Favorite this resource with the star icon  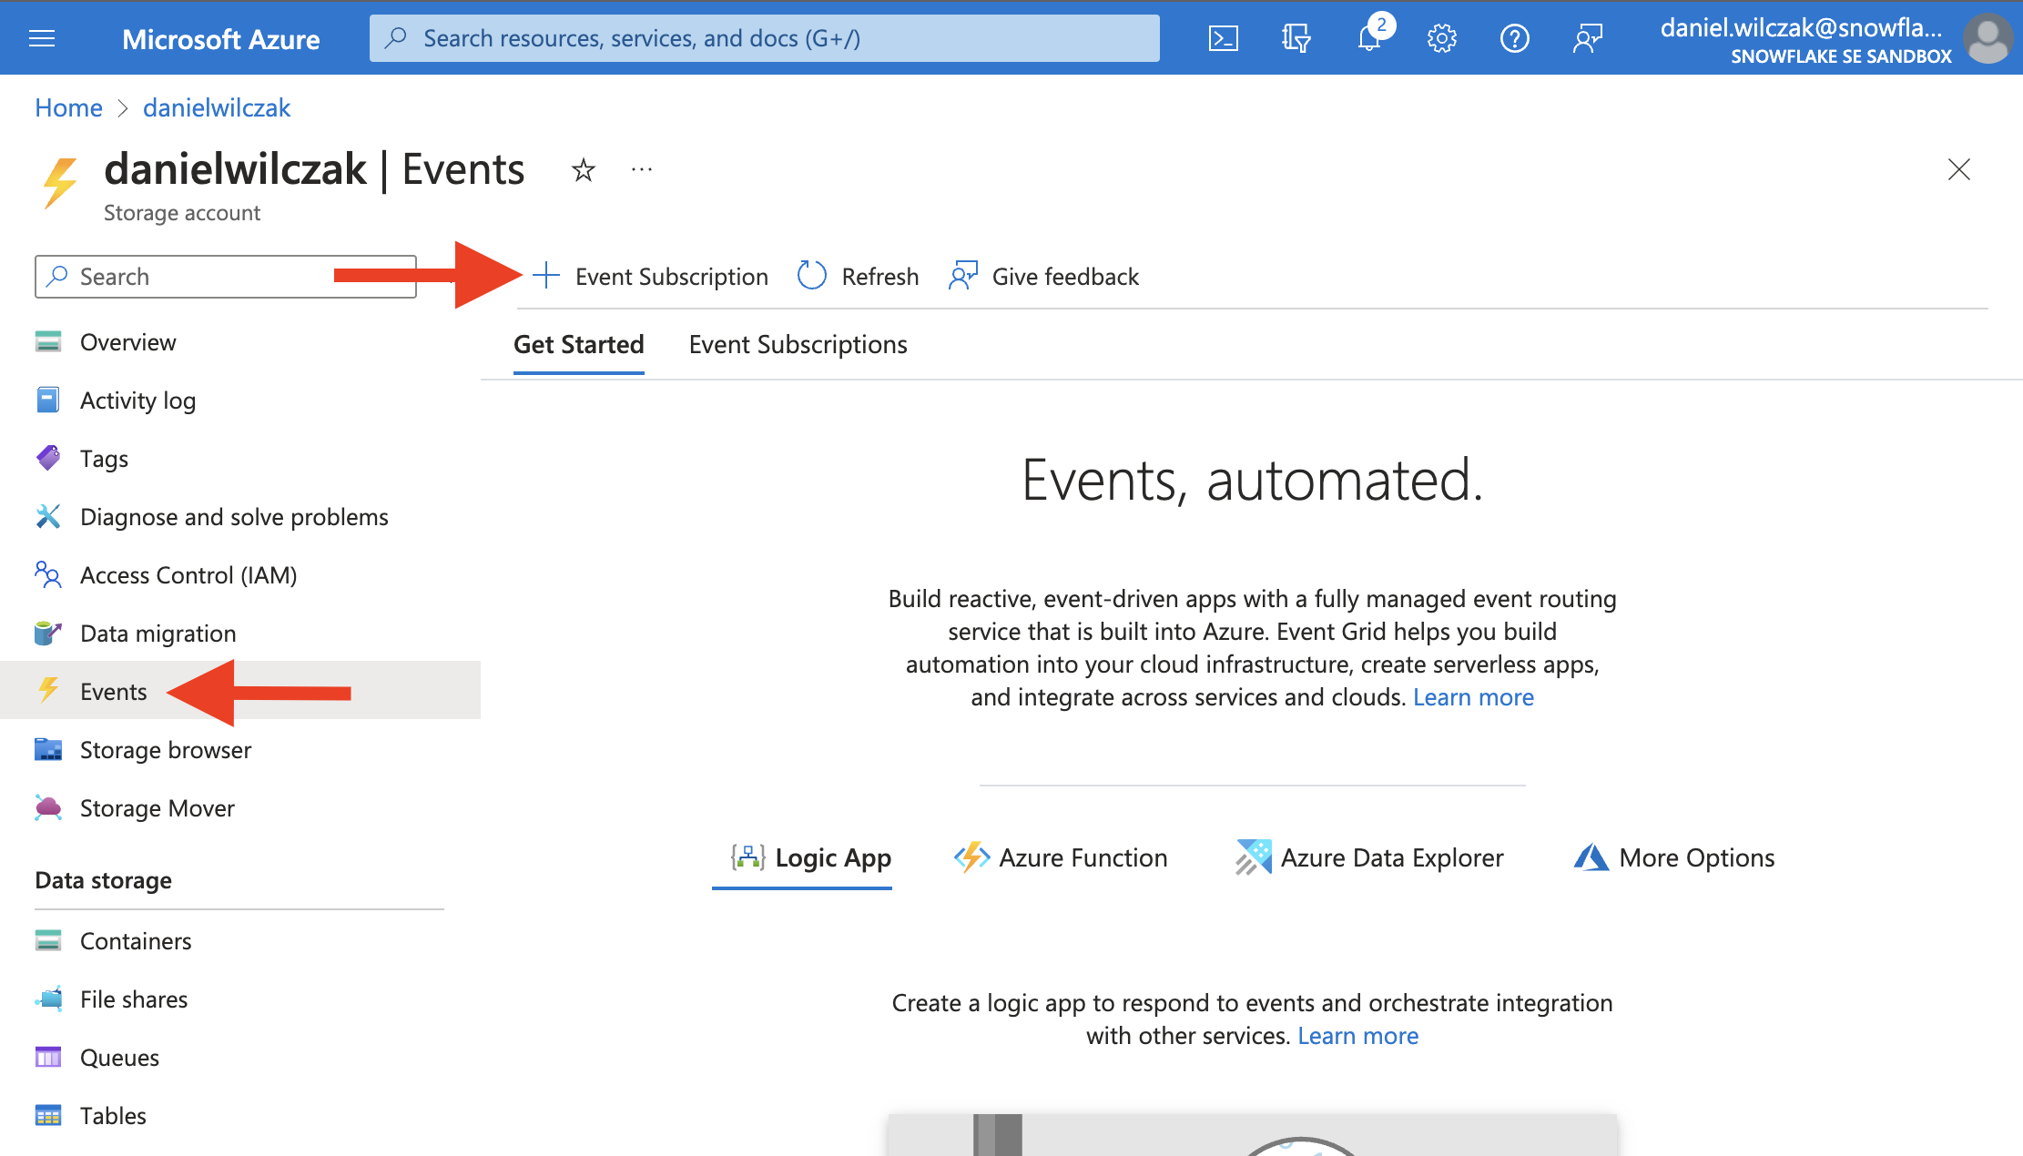(x=584, y=169)
